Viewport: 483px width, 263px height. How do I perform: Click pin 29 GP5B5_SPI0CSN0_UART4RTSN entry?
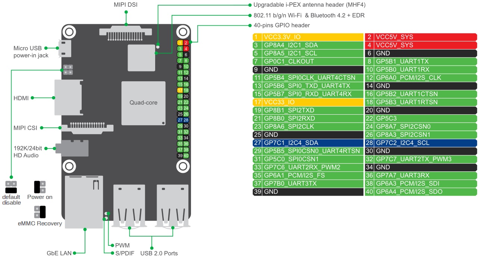point(308,151)
